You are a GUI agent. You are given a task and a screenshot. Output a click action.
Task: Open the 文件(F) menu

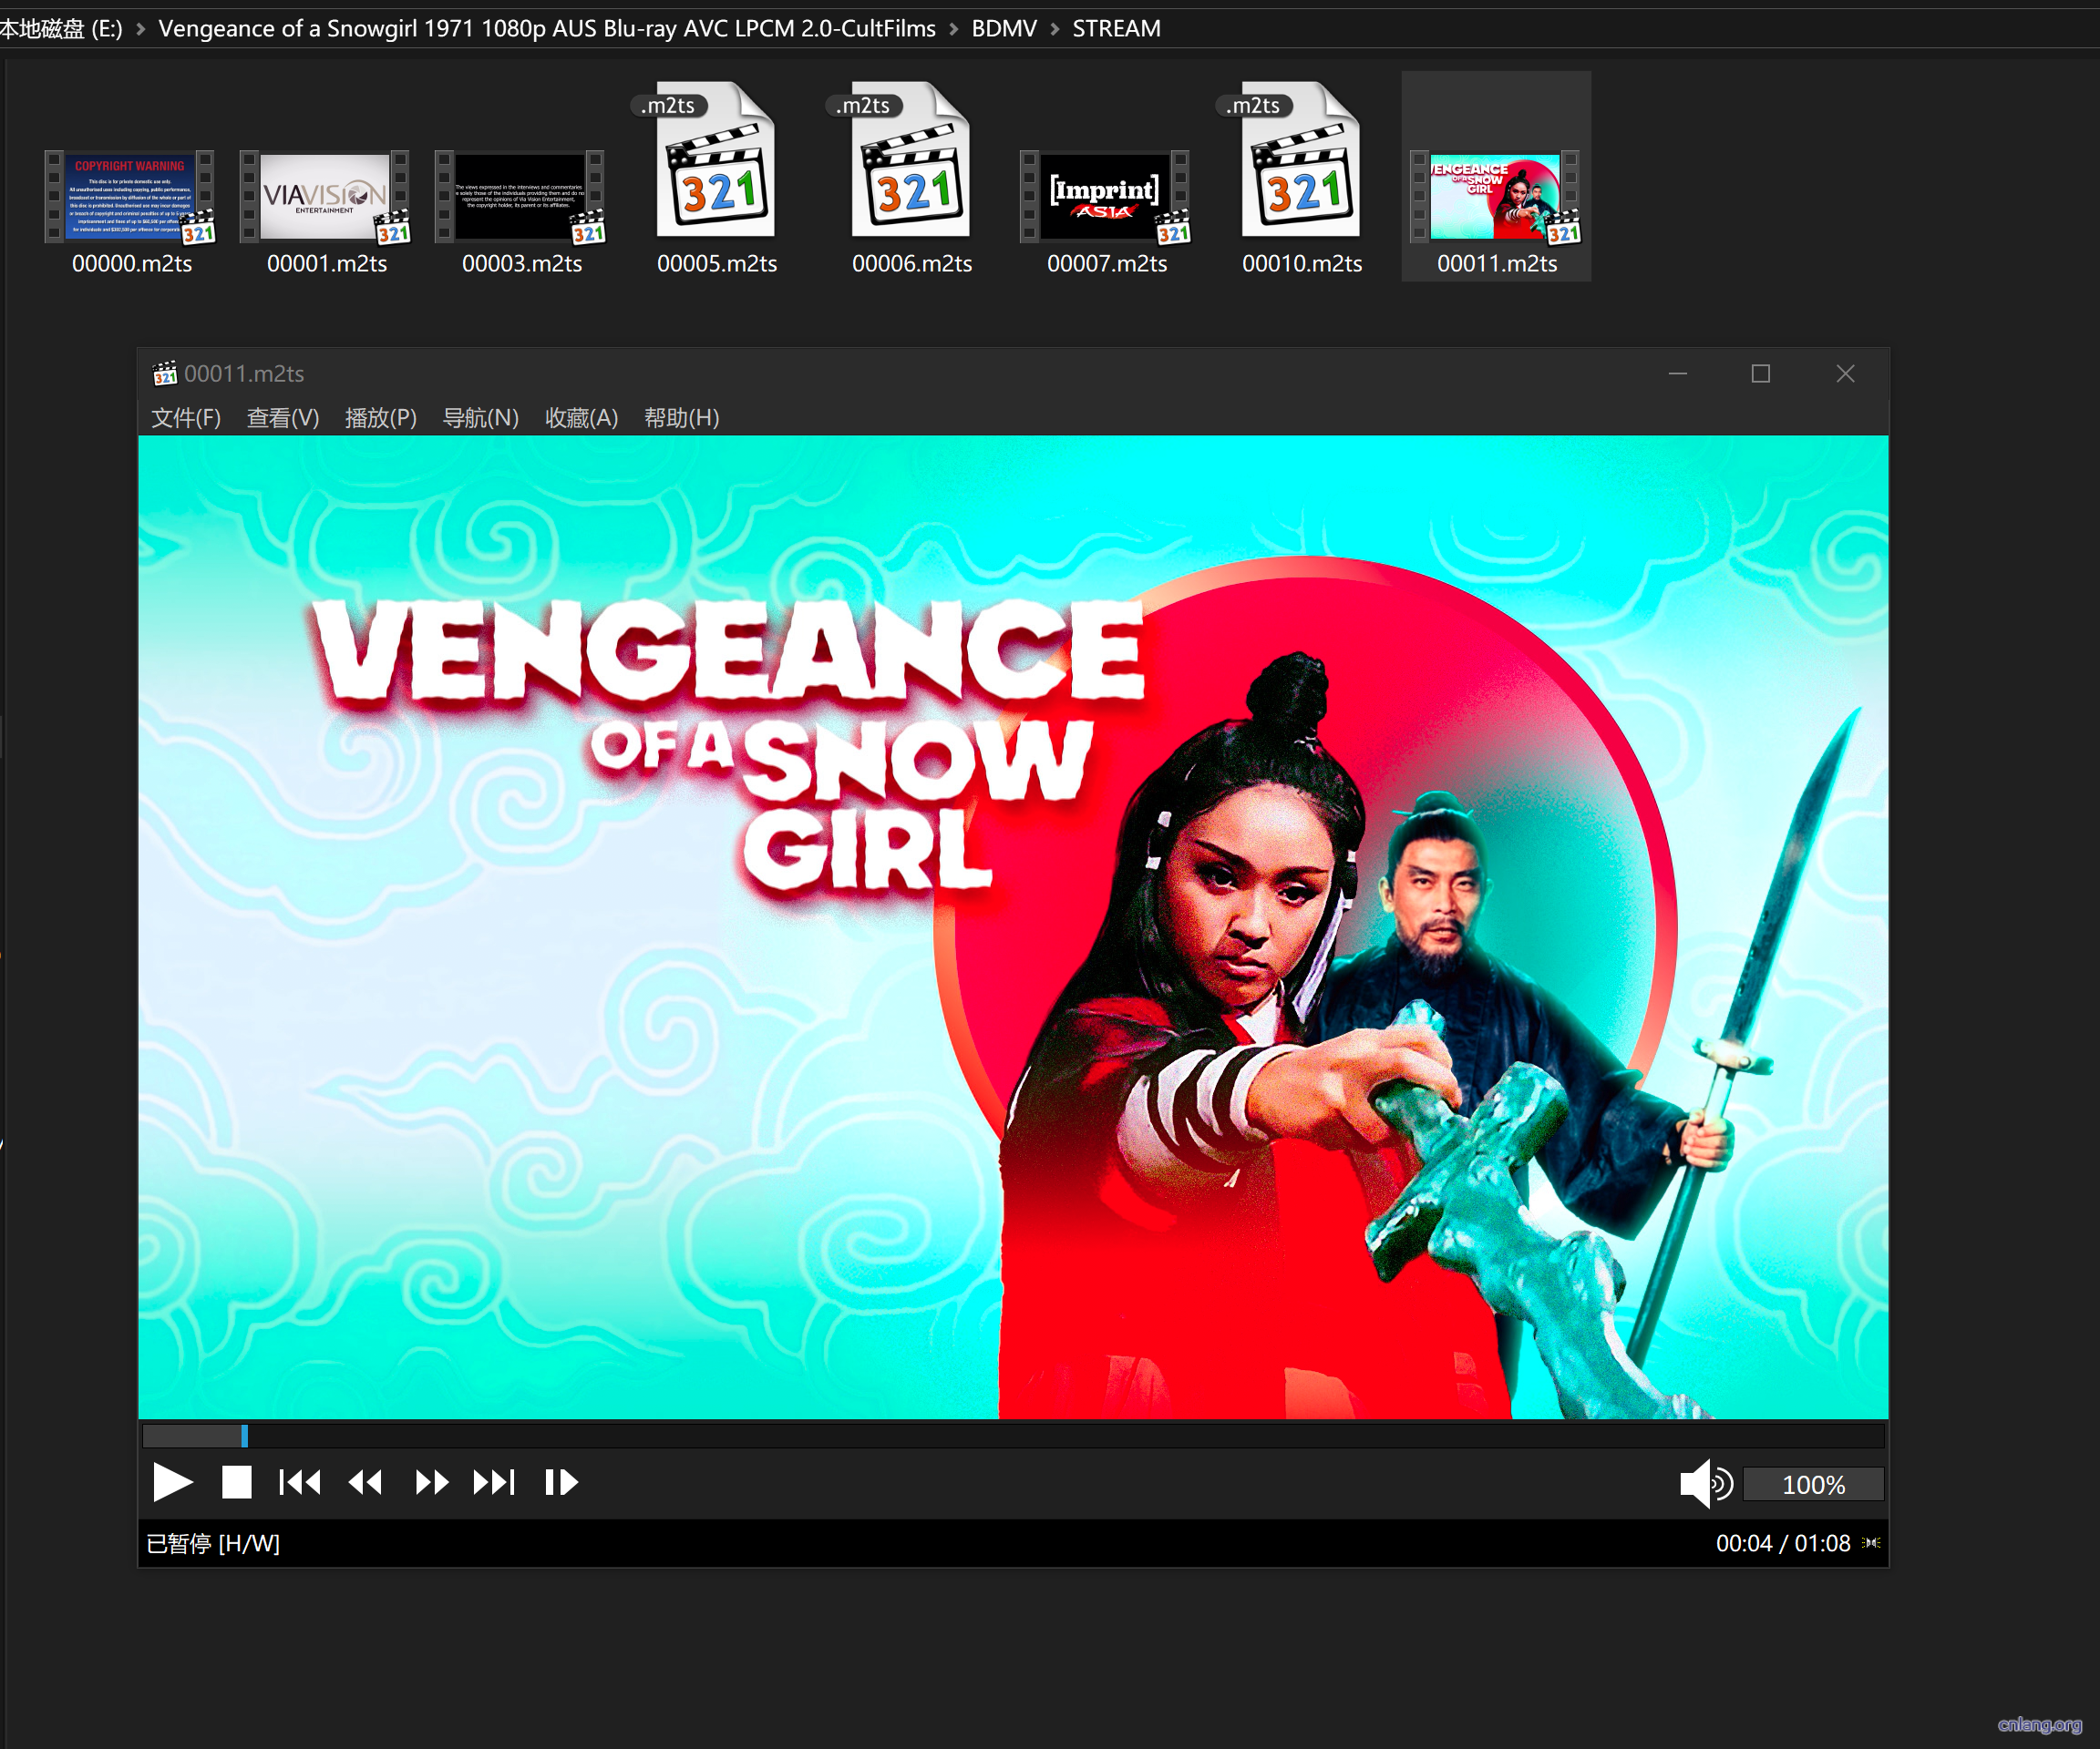[x=186, y=418]
